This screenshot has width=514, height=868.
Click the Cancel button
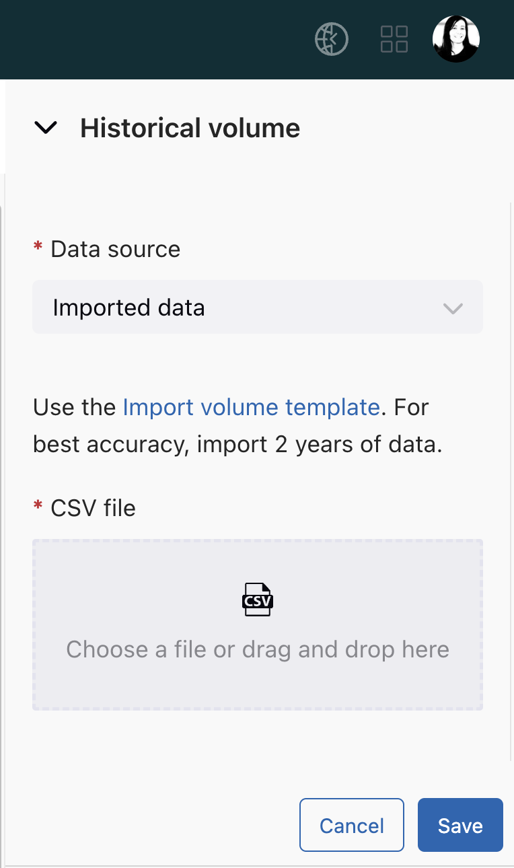coord(352,825)
